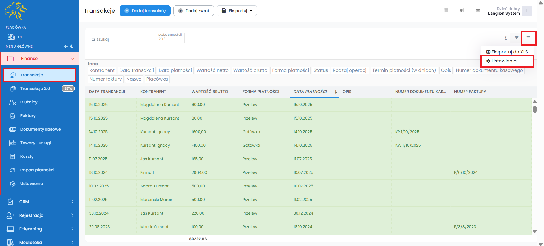Toggle dark mode with moon icon

coord(72,46)
